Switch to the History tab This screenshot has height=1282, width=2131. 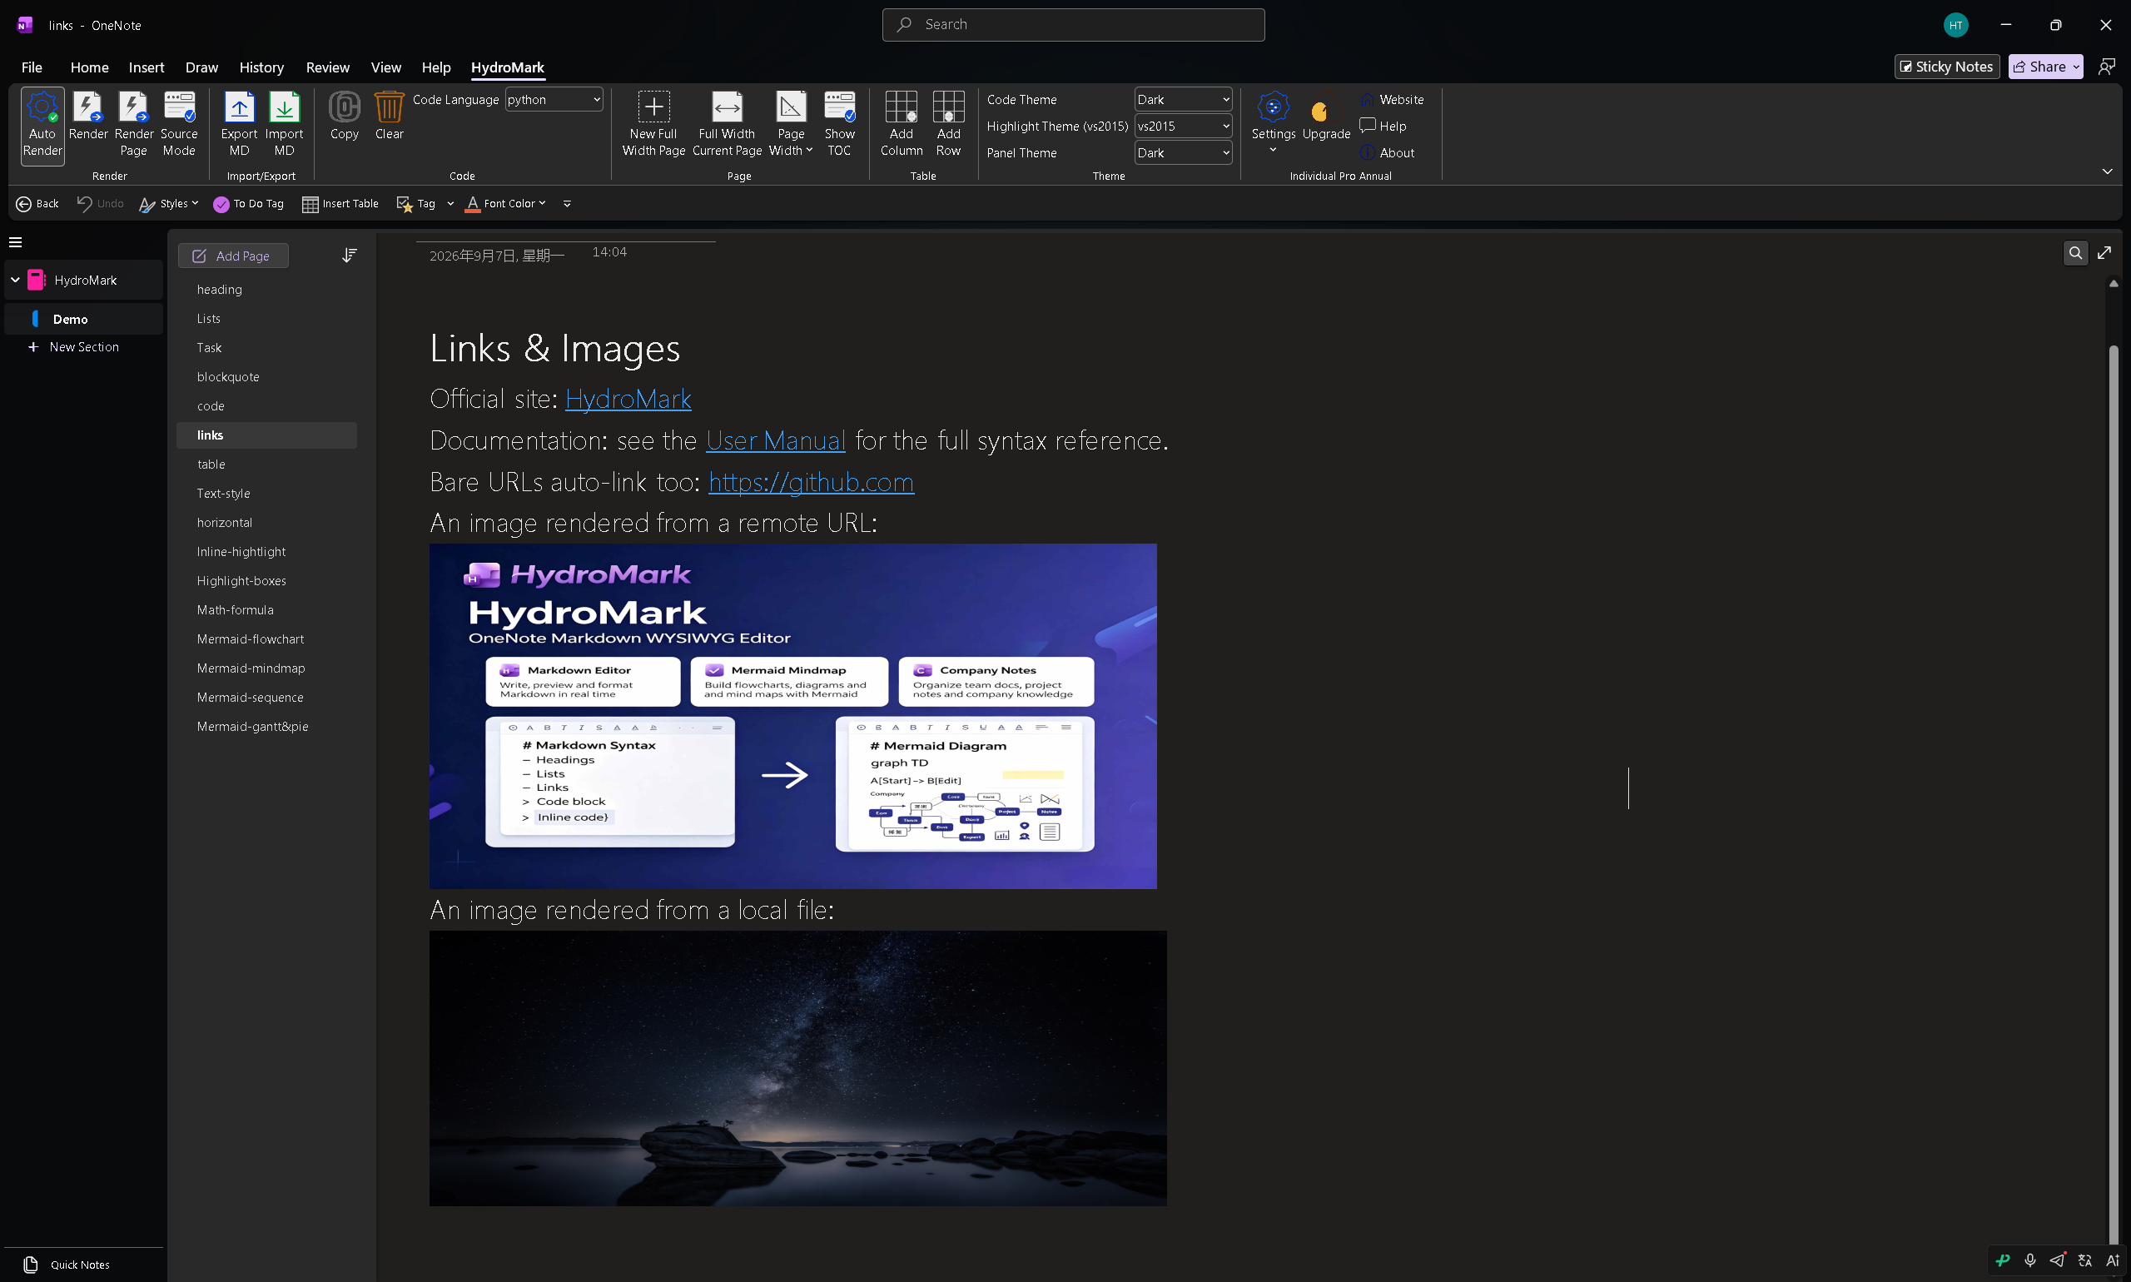click(x=261, y=67)
